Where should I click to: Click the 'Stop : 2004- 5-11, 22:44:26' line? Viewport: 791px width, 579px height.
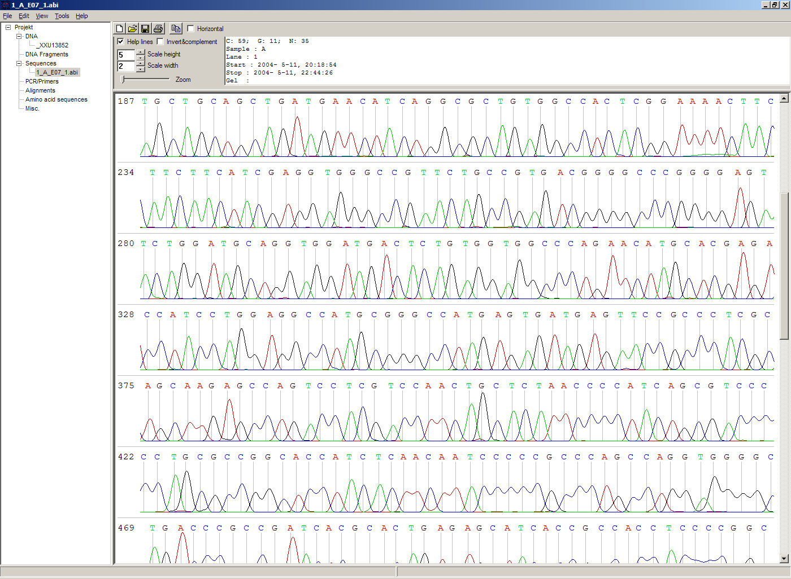[280, 73]
